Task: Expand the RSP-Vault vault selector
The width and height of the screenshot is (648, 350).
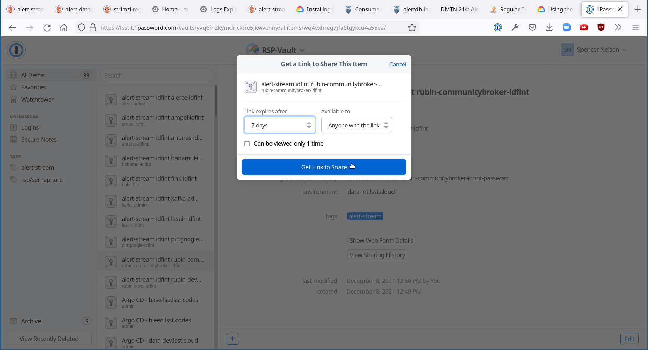Action: coord(276,50)
